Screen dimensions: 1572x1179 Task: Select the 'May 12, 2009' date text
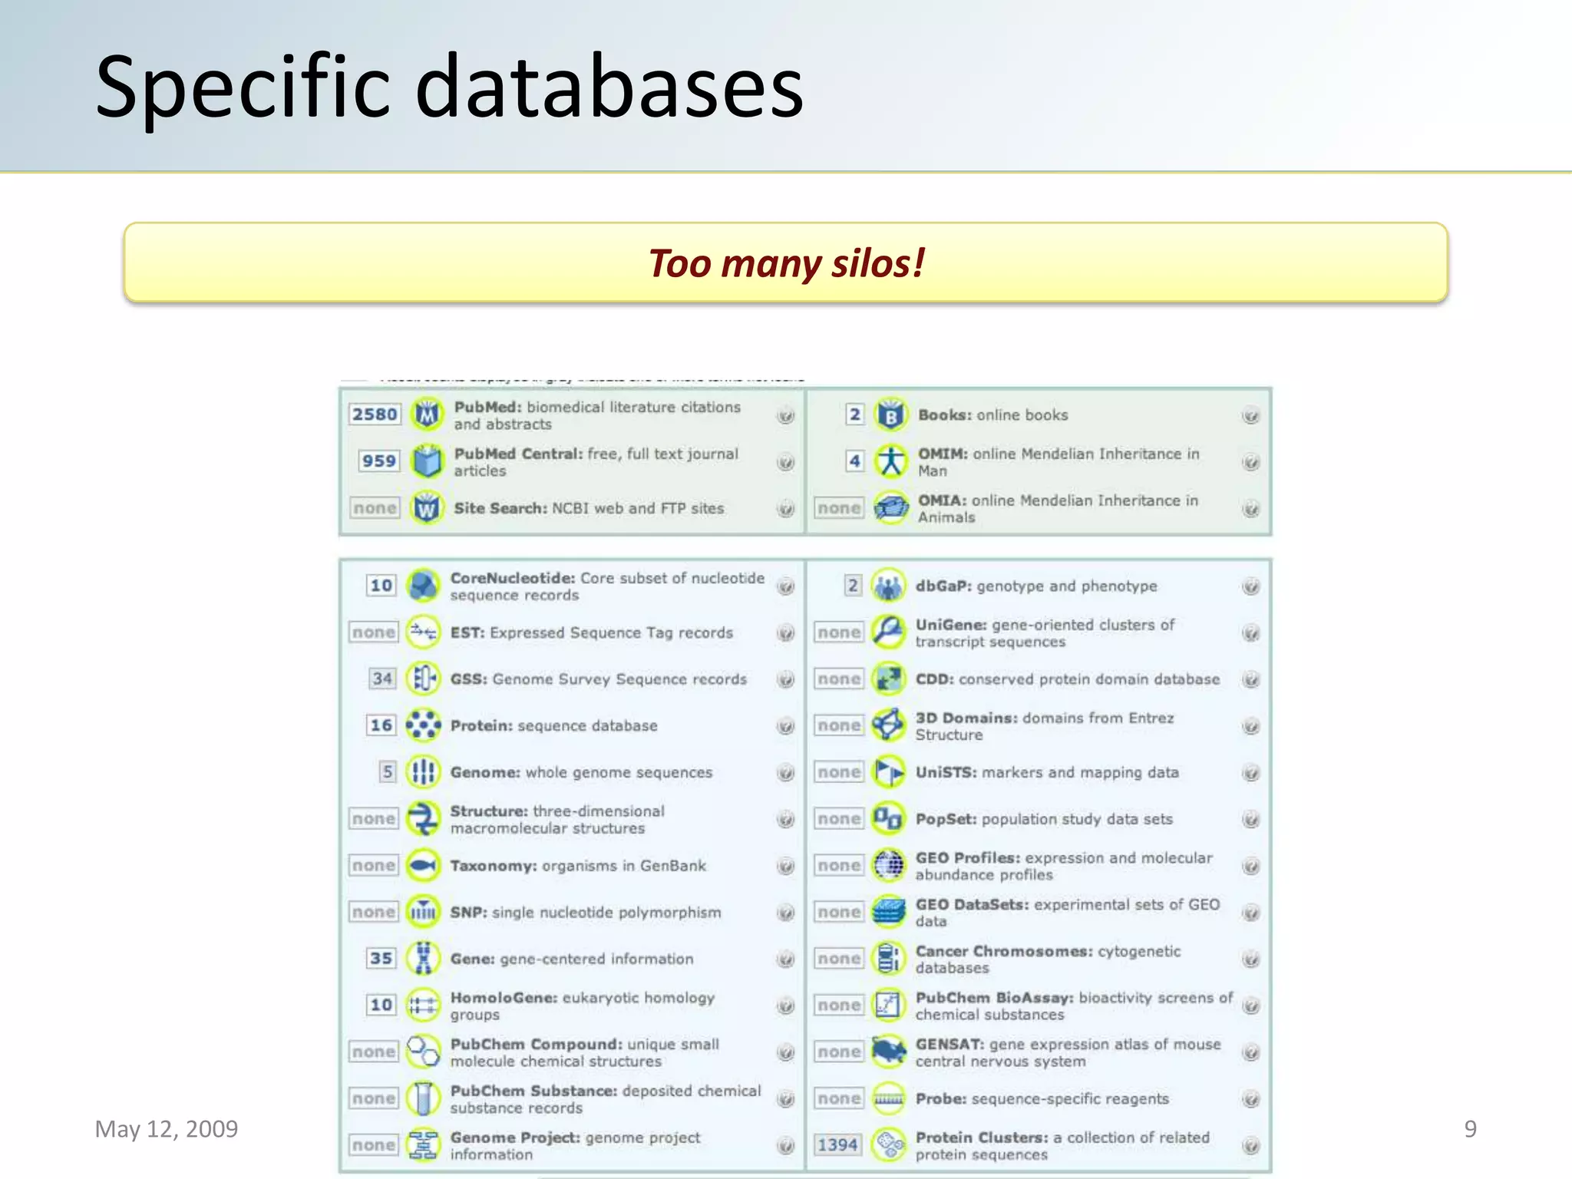tap(167, 1129)
